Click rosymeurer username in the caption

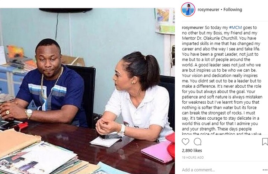tap(193, 28)
